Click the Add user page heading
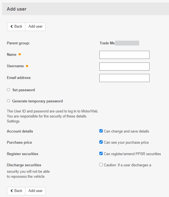The height and width of the screenshot is (197, 169). [17, 9]
